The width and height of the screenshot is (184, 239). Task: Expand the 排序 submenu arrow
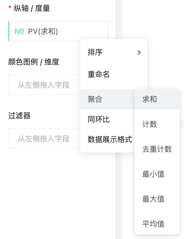[x=139, y=52]
